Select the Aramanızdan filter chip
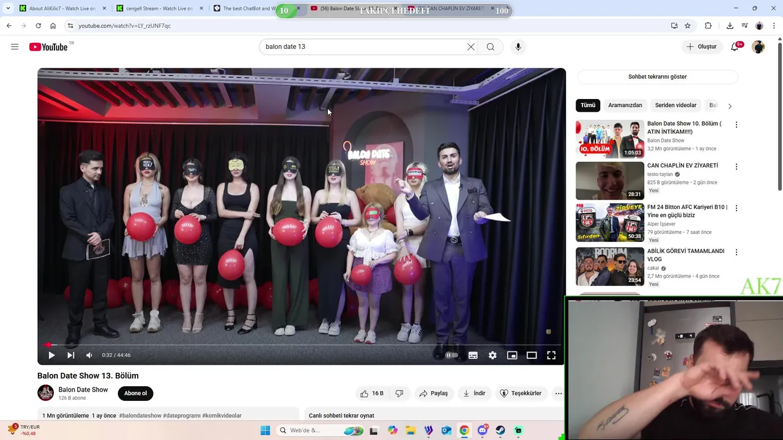Viewport: 783px width, 440px height. [x=625, y=105]
